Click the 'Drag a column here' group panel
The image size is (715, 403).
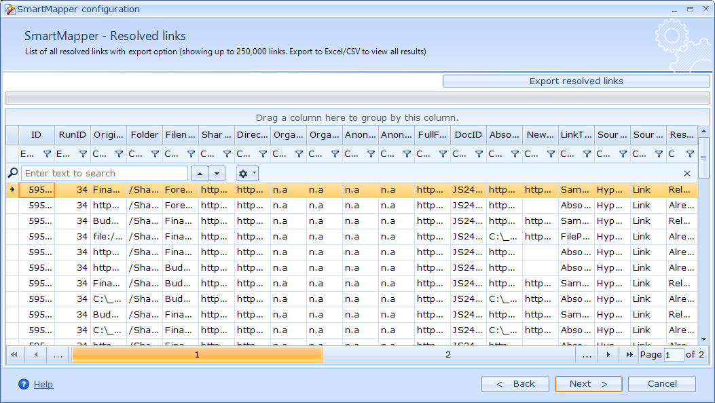(x=356, y=117)
